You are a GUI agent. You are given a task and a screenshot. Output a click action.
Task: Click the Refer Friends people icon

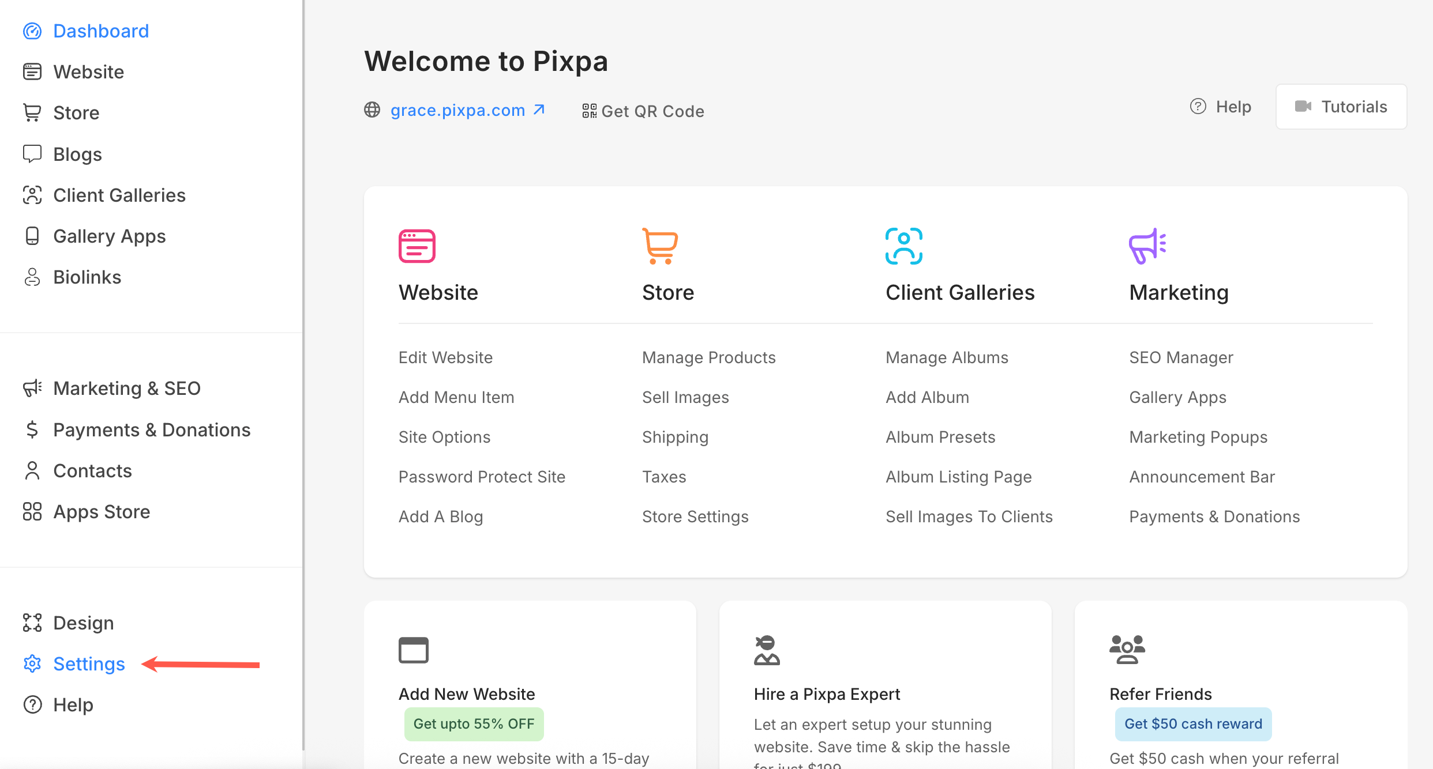pos(1127,650)
